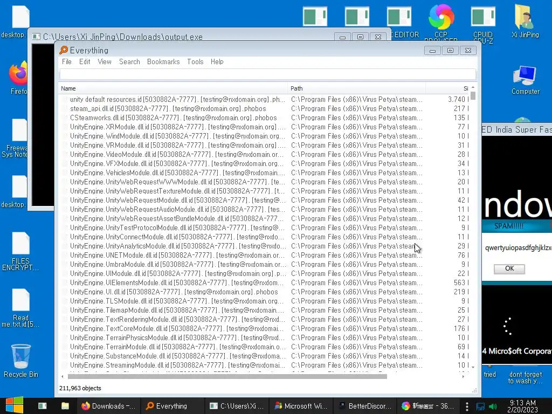Open the Tools menu in Everything
The image size is (552, 414).
195,61
